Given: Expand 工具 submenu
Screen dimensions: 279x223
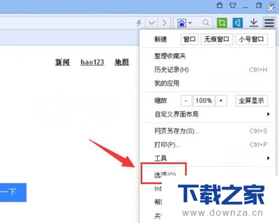Looking at the screenshot, I should [x=208, y=158].
